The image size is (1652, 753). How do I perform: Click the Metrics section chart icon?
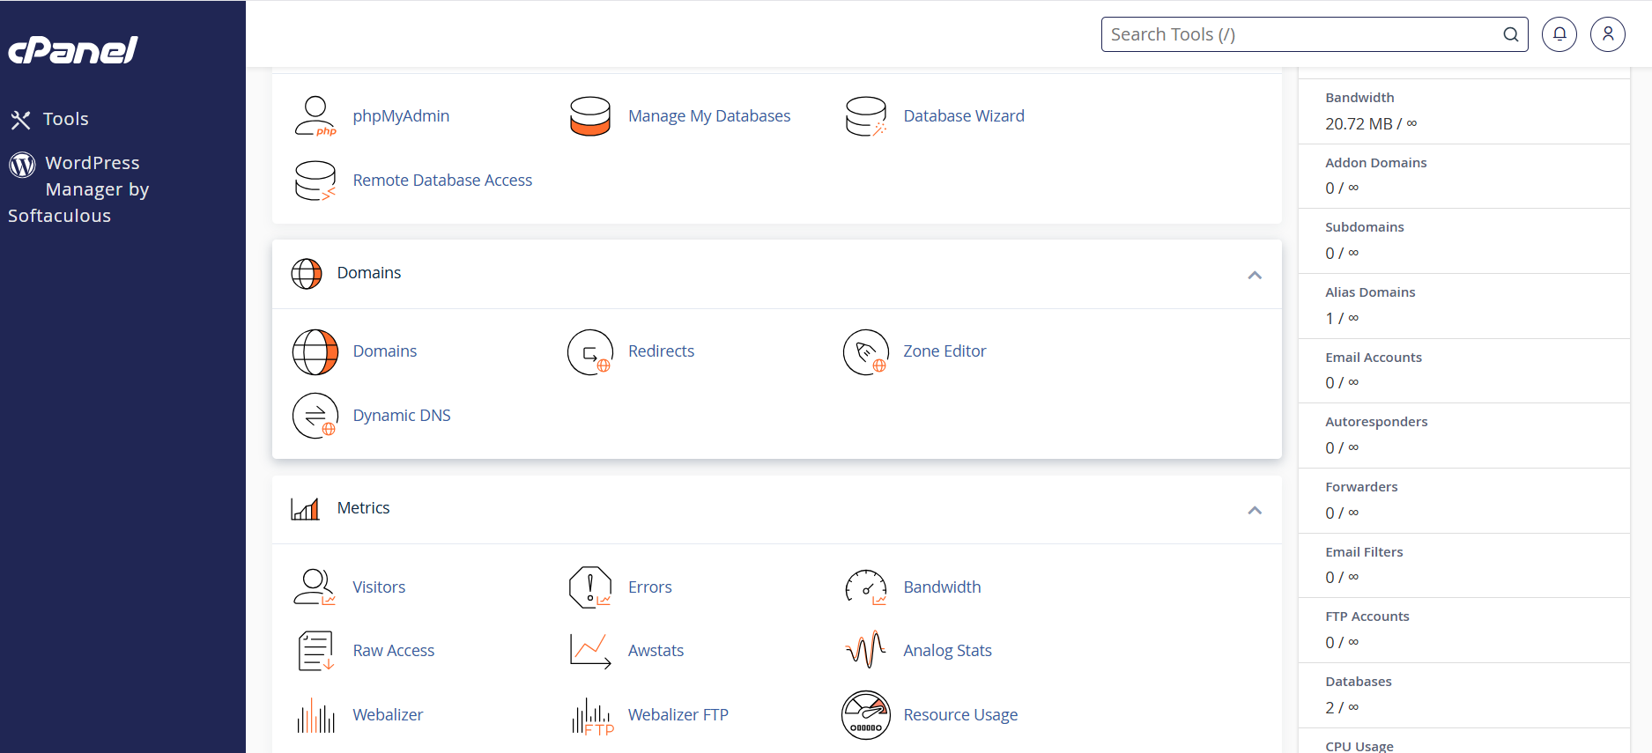tap(305, 509)
